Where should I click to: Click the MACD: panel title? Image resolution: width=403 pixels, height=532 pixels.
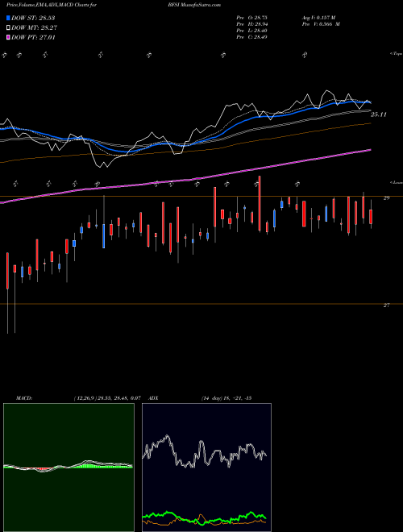pos(24,398)
